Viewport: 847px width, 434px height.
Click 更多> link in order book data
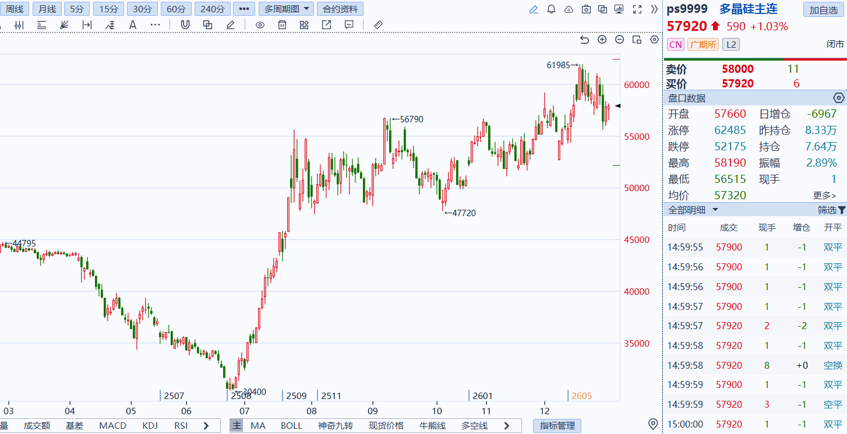click(x=824, y=196)
